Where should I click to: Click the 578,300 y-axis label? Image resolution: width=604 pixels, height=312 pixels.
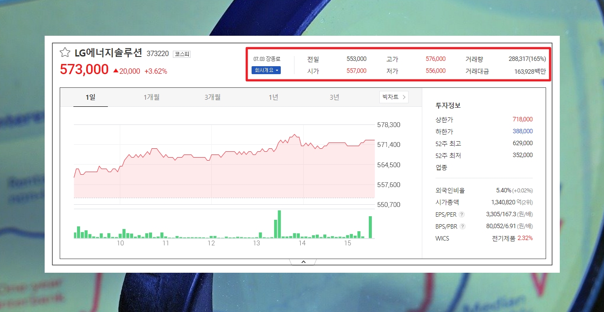tap(389, 125)
